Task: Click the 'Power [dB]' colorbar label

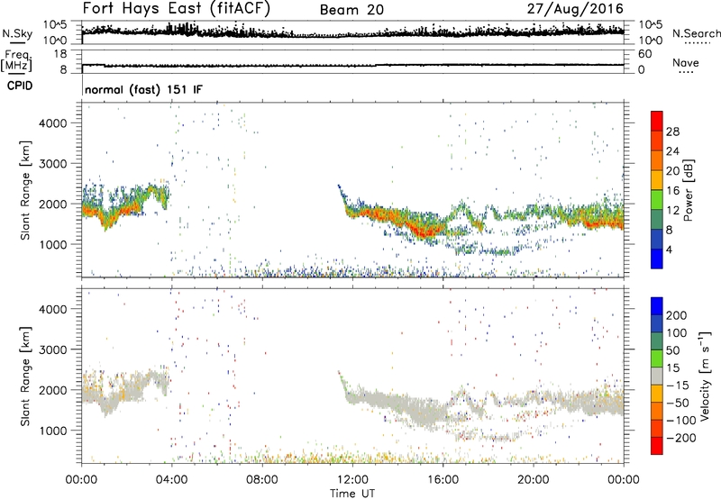Action: point(688,190)
